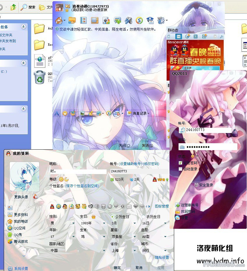Open group shared files folder icon

click(72, 20)
